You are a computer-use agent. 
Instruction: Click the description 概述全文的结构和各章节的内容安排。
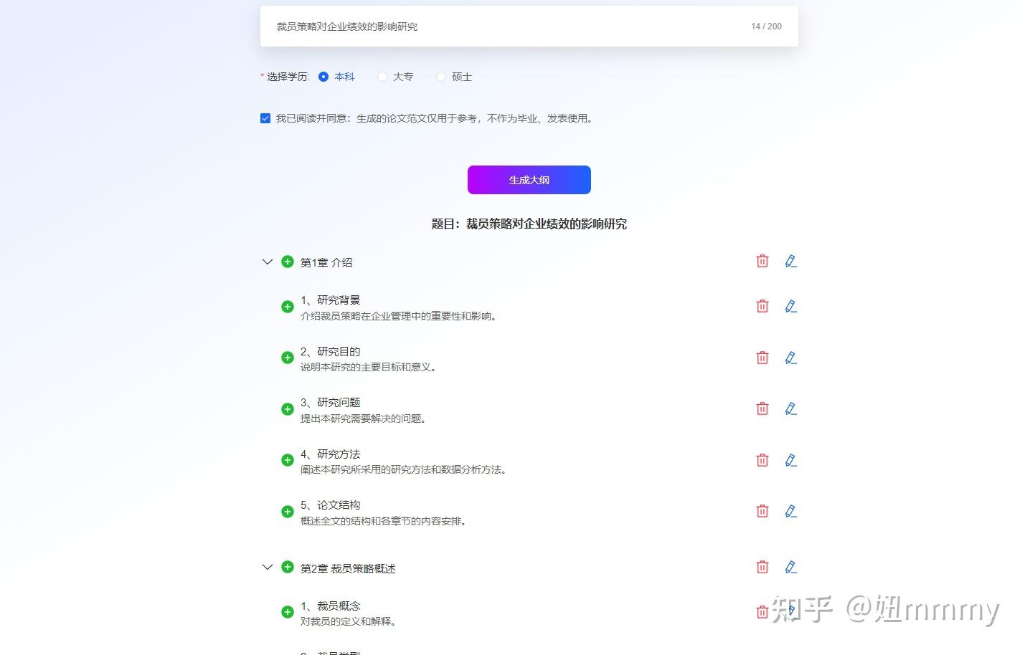(384, 521)
